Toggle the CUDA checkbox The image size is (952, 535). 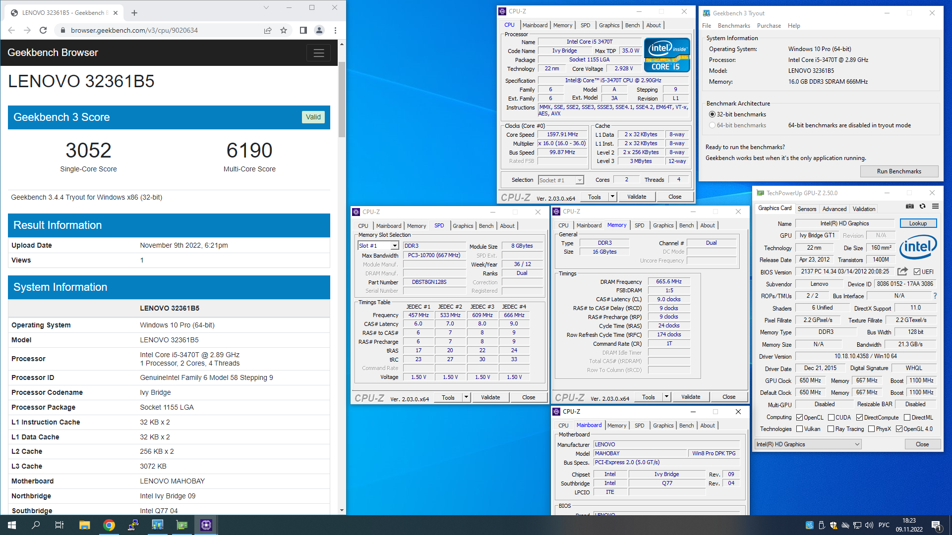pos(831,418)
